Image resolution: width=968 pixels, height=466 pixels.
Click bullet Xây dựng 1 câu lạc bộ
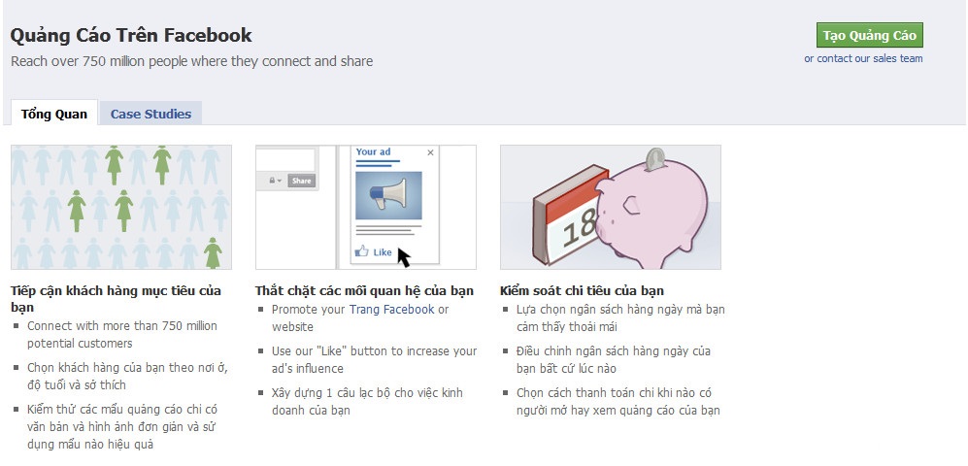click(367, 401)
